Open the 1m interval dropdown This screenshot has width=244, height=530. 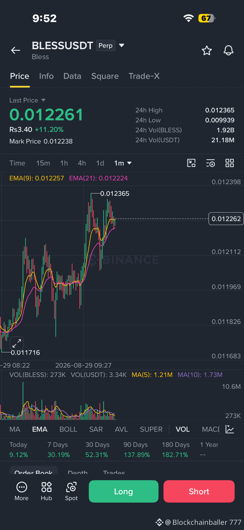pyautogui.click(x=123, y=163)
